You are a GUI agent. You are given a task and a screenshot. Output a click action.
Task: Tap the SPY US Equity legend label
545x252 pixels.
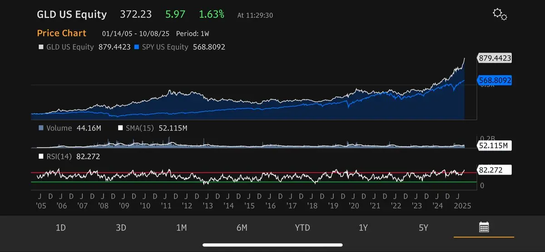pos(165,47)
